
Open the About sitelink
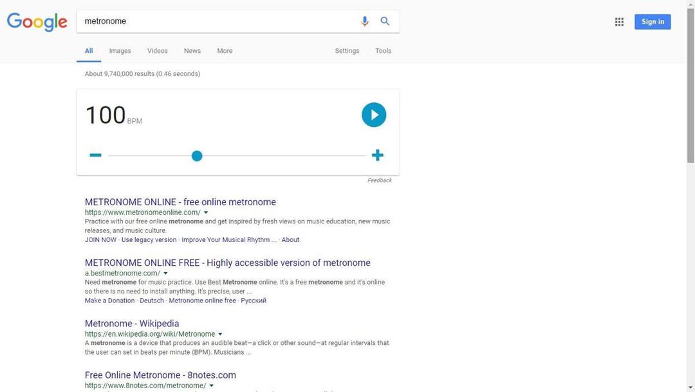[x=290, y=239]
